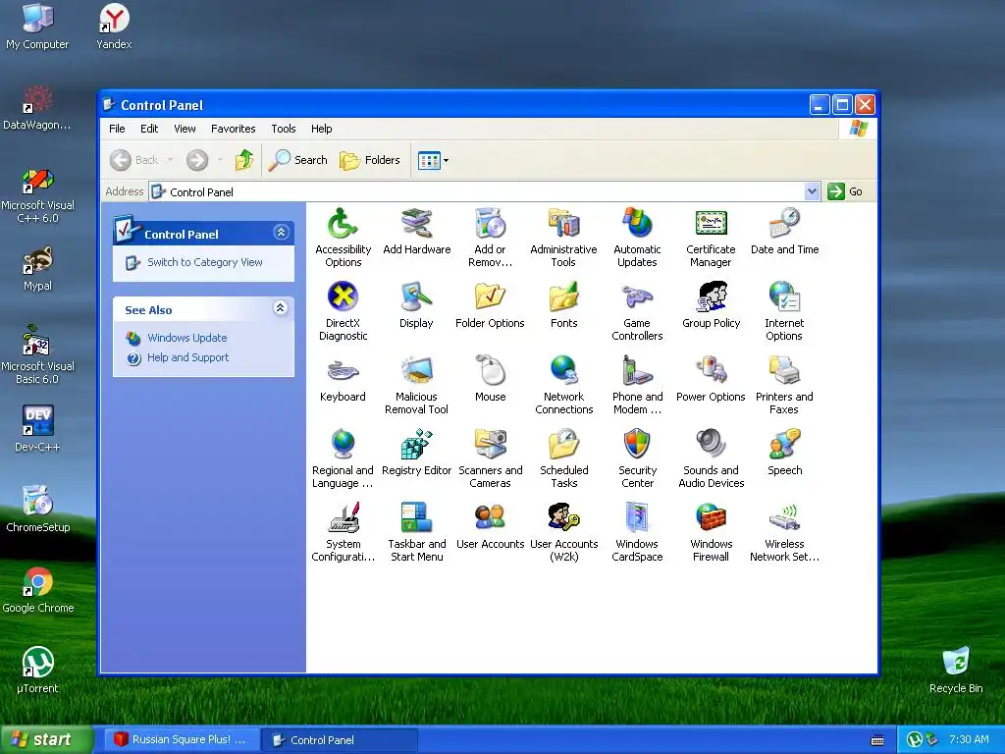Open the Start menu
Viewport: 1005px width, 754px height.
click(47, 739)
